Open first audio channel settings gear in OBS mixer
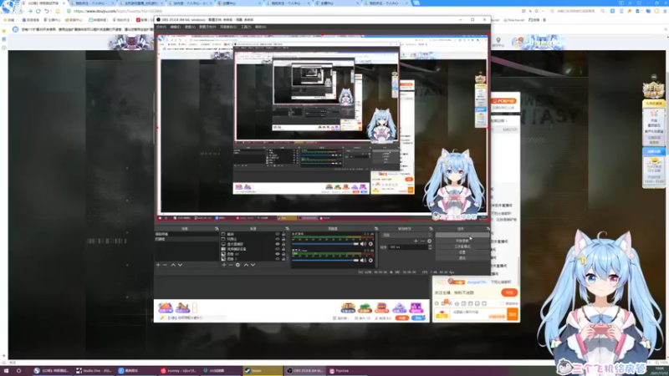 (370, 244)
